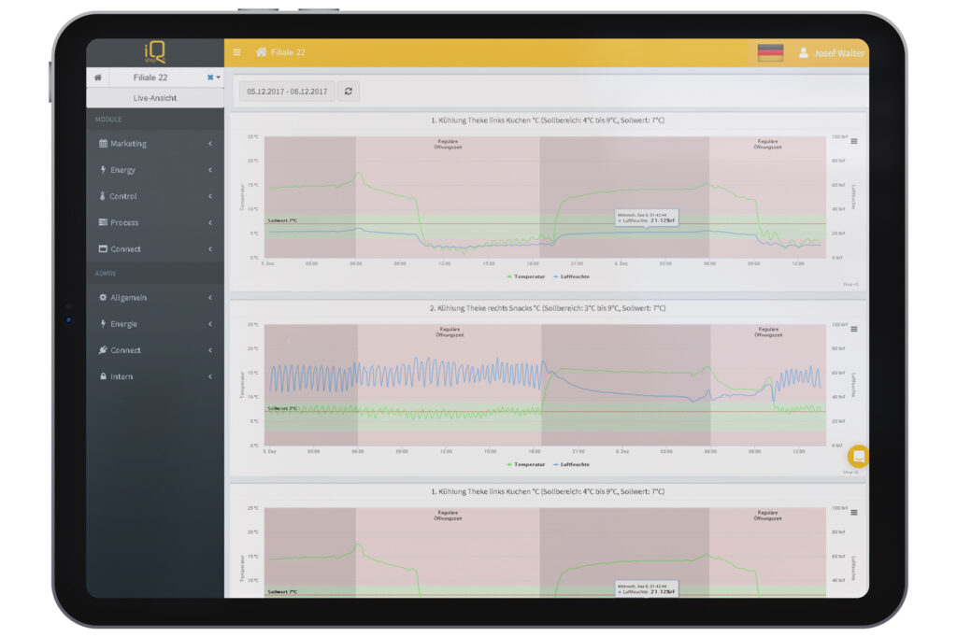Open the Energy module menu item
The height and width of the screenshot is (637, 957).
click(x=122, y=170)
